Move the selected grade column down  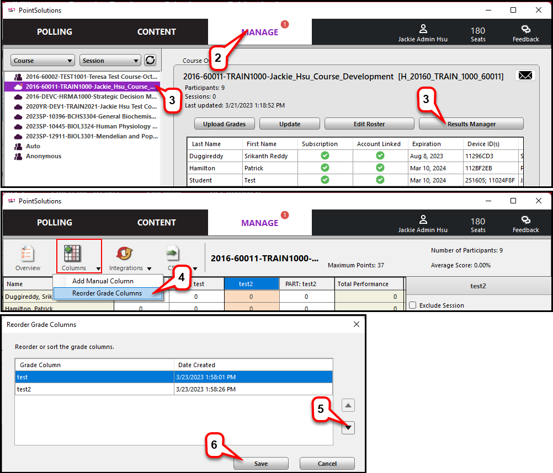(x=348, y=428)
